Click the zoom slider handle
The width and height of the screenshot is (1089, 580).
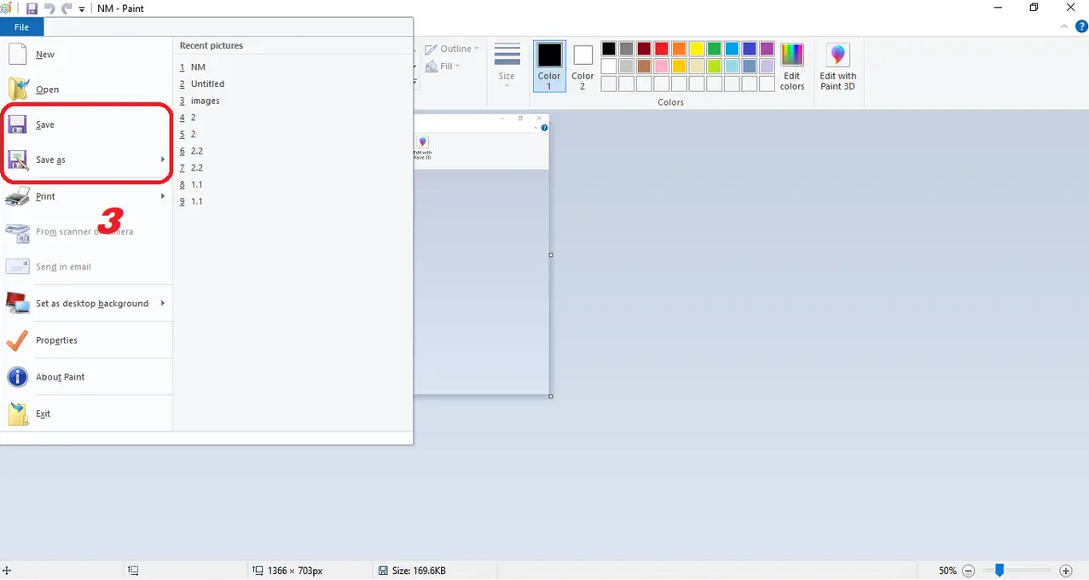pyautogui.click(x=999, y=570)
